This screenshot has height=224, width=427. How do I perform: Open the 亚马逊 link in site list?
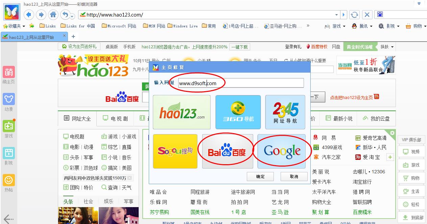[x=280, y=212]
